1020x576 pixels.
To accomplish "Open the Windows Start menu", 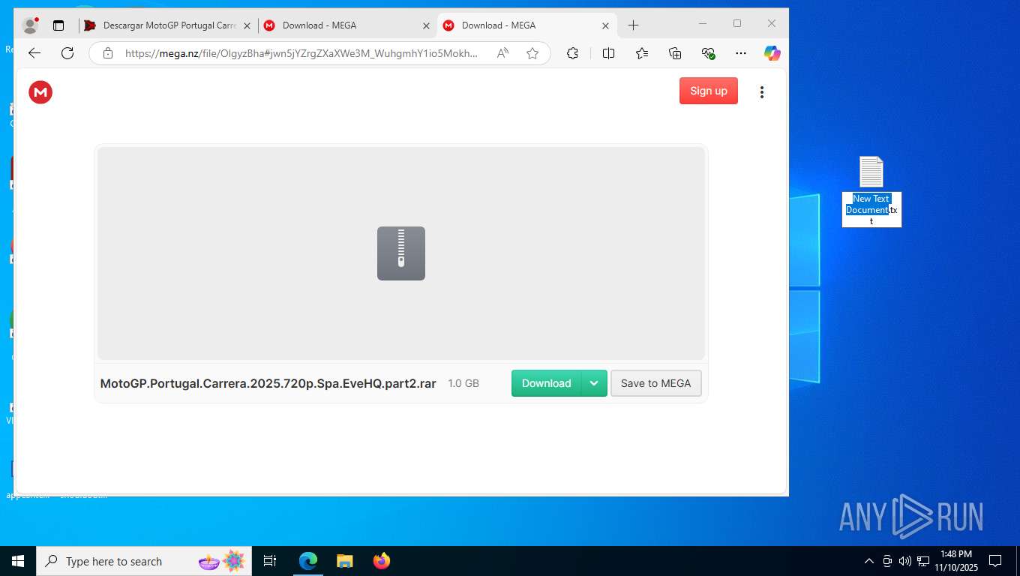I will pyautogui.click(x=18, y=561).
